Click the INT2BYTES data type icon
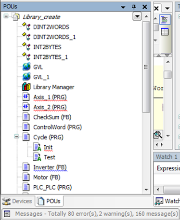Image resolution: width=180 pixels, height=220 pixels. click(x=26, y=47)
